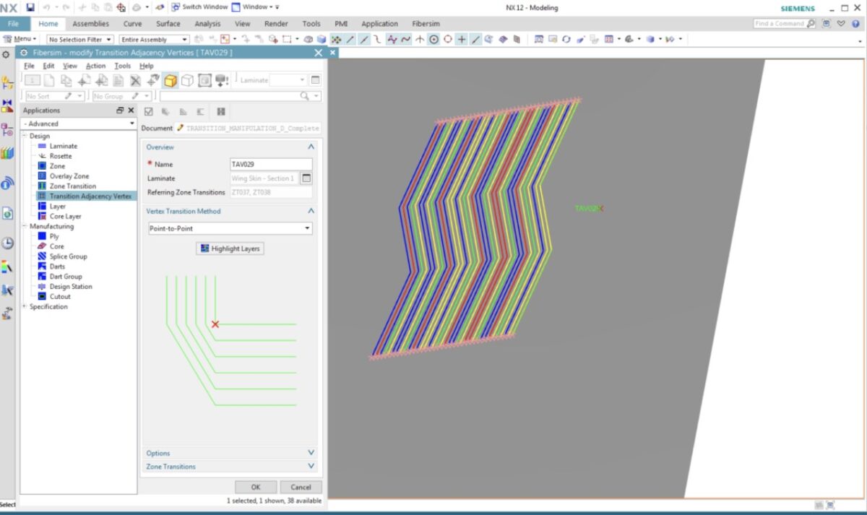This screenshot has height=515, width=867.
Task: Open the Reuse Library books icon in the resource bar
Action: (7, 153)
